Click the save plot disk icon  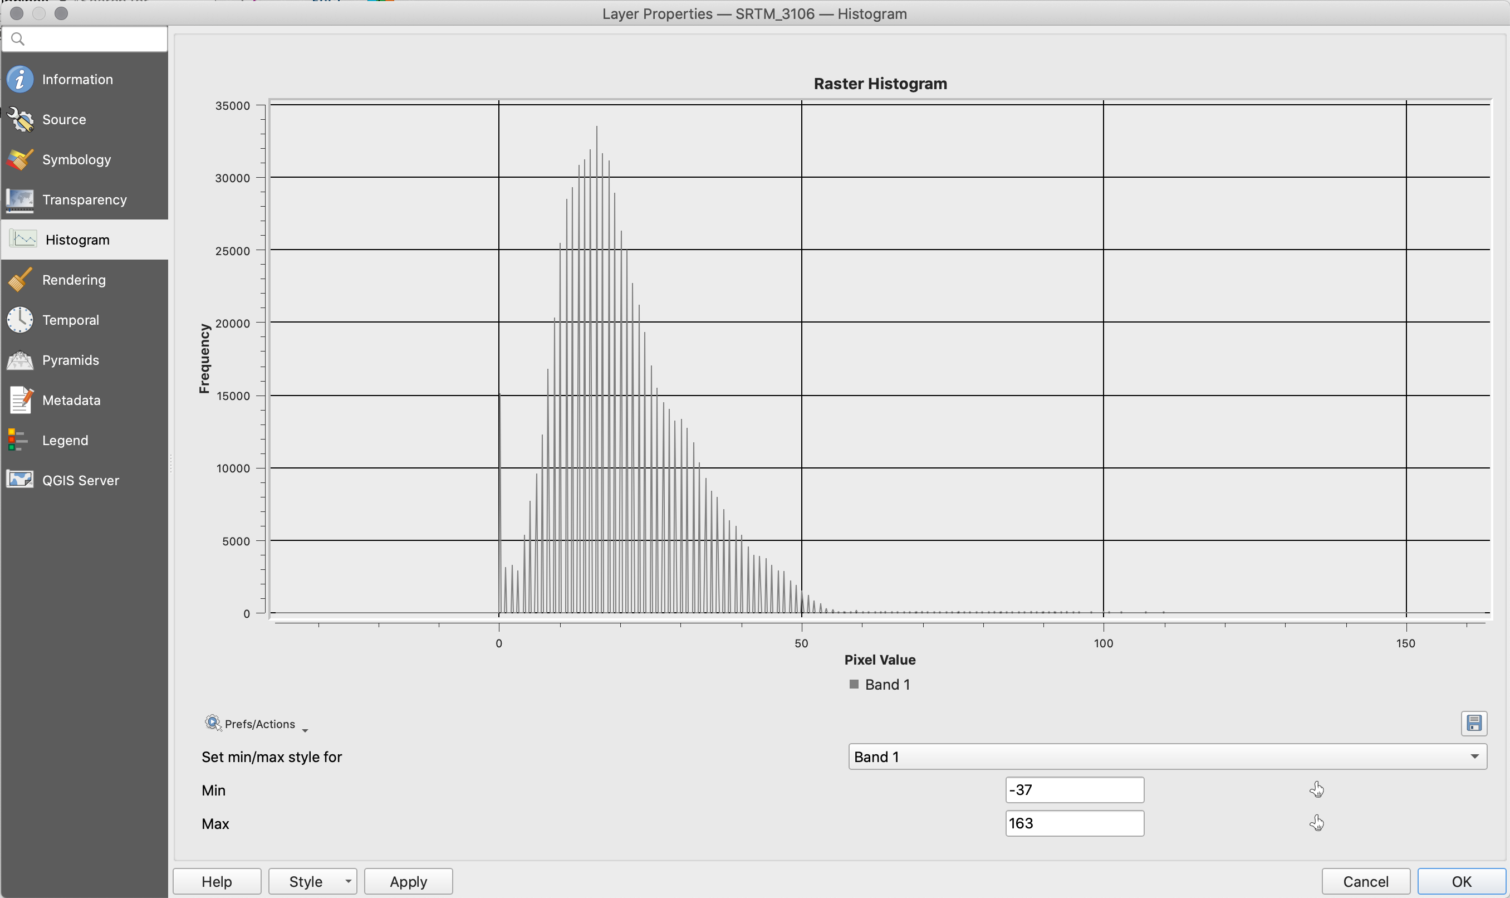[1474, 723]
